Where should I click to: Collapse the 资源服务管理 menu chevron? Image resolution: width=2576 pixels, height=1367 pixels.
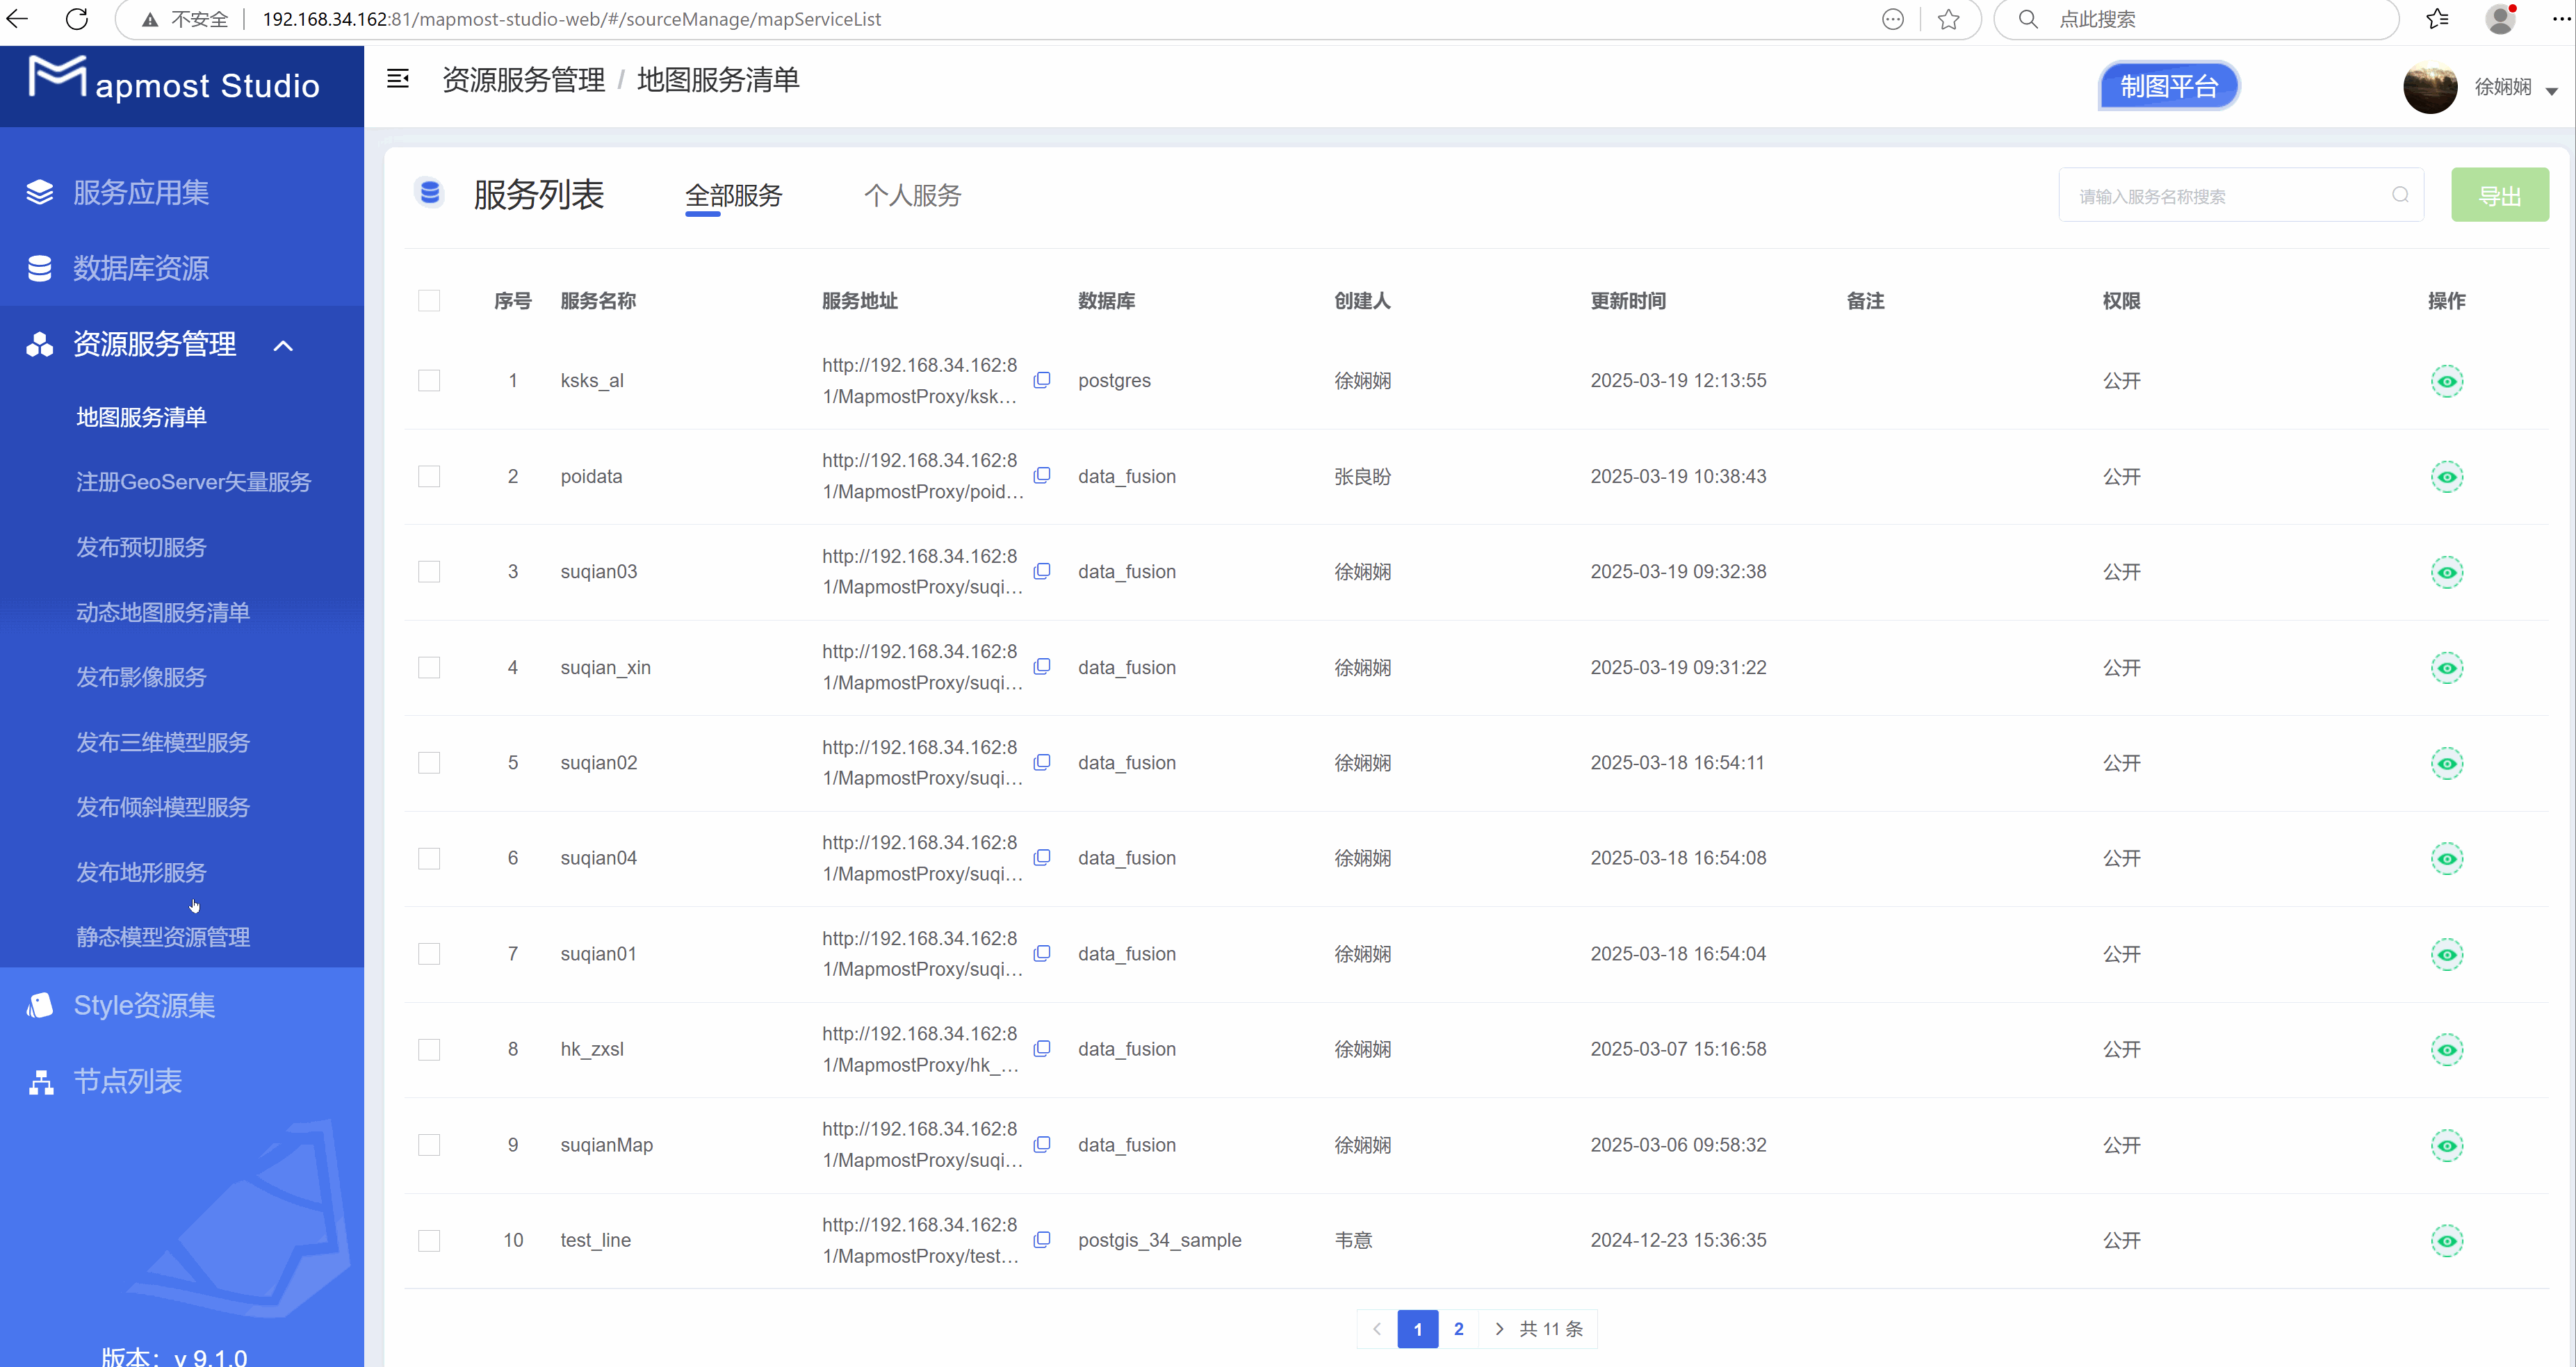(x=284, y=346)
